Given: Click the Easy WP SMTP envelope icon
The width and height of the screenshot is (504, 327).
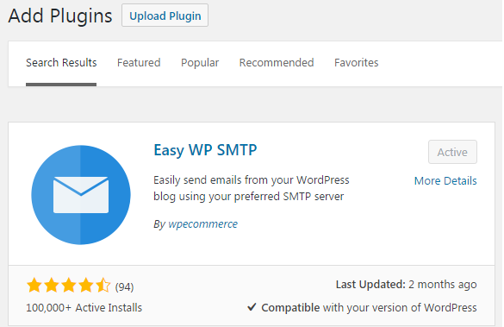Looking at the screenshot, I should (x=81, y=195).
